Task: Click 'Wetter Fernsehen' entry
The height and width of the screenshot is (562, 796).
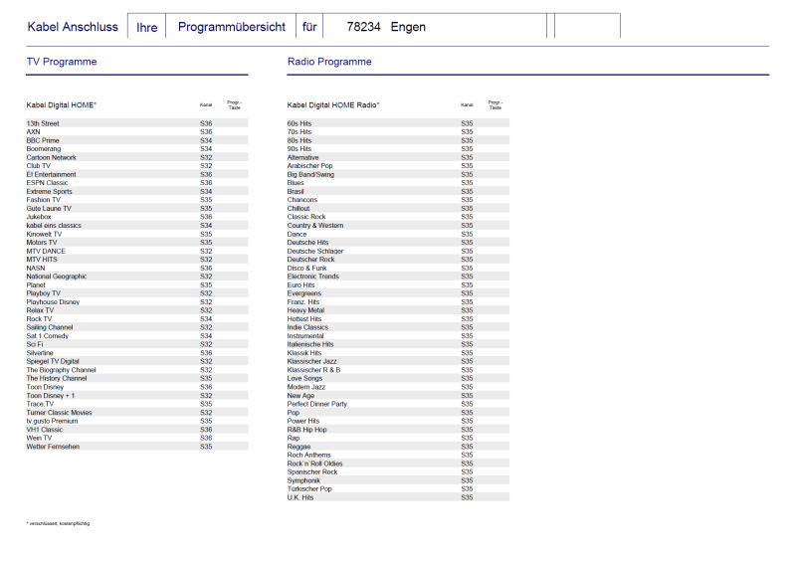Action: (x=137, y=447)
